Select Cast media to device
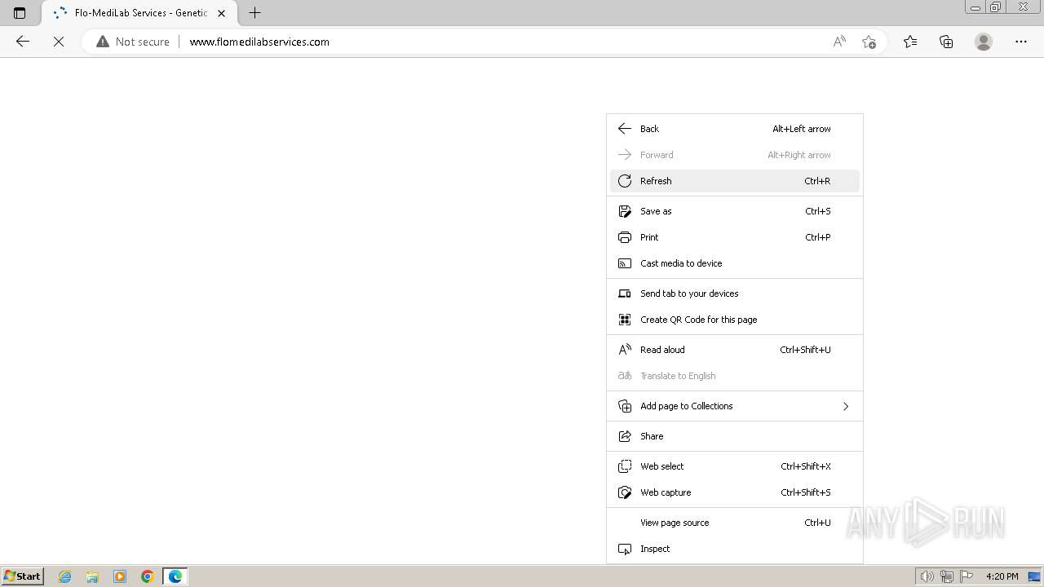The image size is (1044, 587). click(x=735, y=263)
